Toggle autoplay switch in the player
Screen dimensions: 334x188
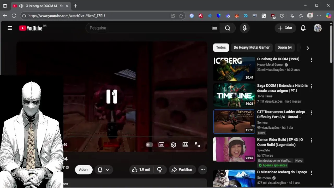tap(149, 145)
